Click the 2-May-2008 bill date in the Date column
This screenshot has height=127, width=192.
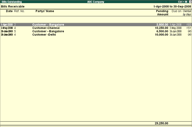click(x=7, y=28)
